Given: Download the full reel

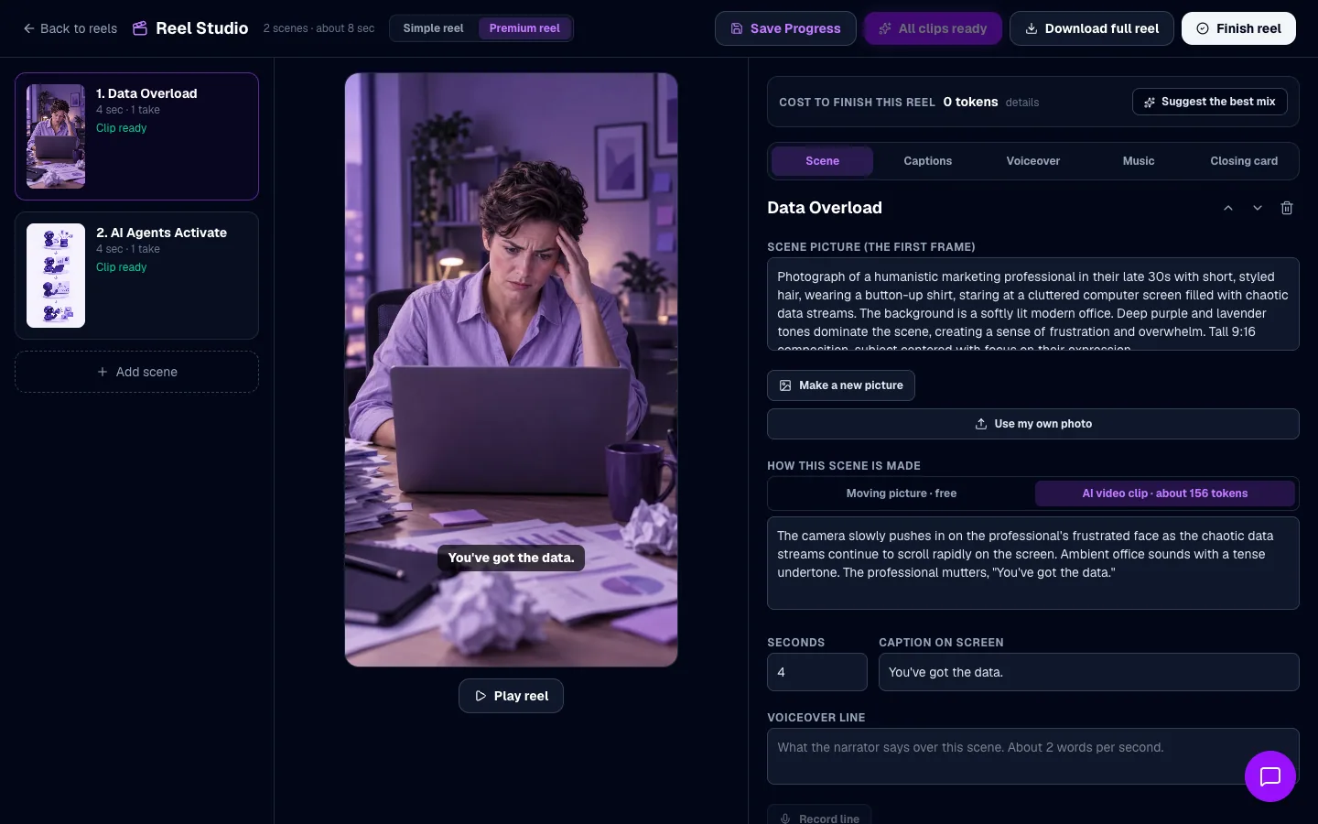Looking at the screenshot, I should coord(1091,28).
